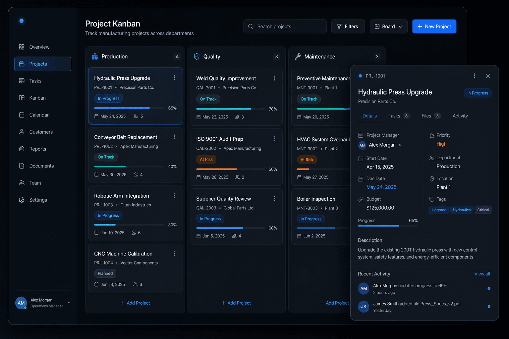Open the Calendar sidebar icon
This screenshot has width=509, height=339.
pos(22,115)
